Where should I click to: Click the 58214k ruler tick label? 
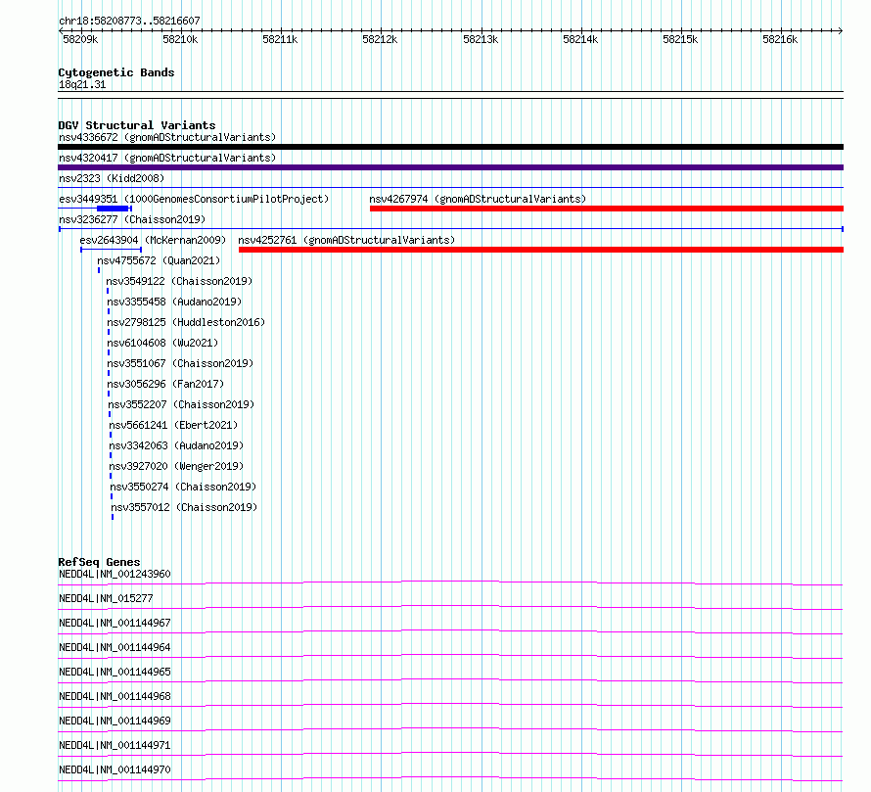580,39
